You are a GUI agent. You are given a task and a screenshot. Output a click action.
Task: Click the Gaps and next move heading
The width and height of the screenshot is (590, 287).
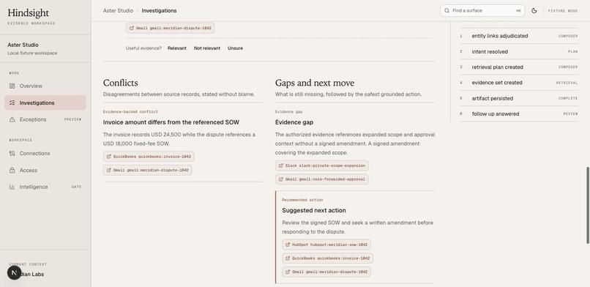tap(315, 83)
